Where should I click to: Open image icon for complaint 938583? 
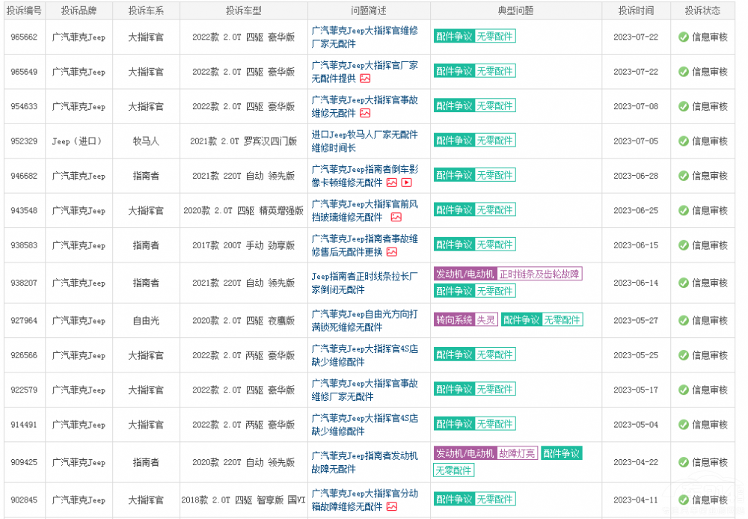pyautogui.click(x=392, y=252)
